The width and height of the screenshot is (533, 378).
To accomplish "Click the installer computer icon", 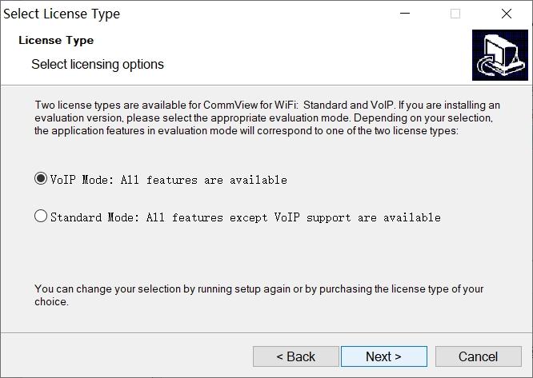I will coord(499,55).
